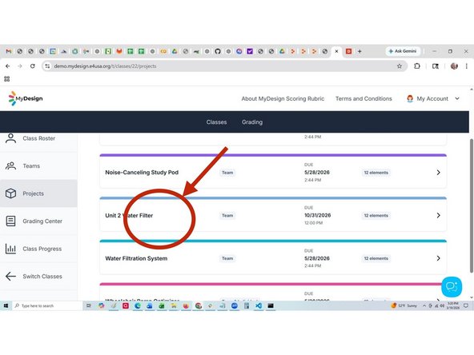Go forward in browser history

coord(20,66)
